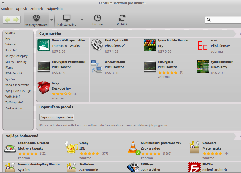This screenshot has height=173, width=241.
Task: Go forward with the right arrow button
Action: (x=16, y=20)
